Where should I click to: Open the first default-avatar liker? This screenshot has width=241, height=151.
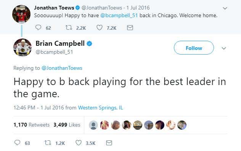pos(93,125)
